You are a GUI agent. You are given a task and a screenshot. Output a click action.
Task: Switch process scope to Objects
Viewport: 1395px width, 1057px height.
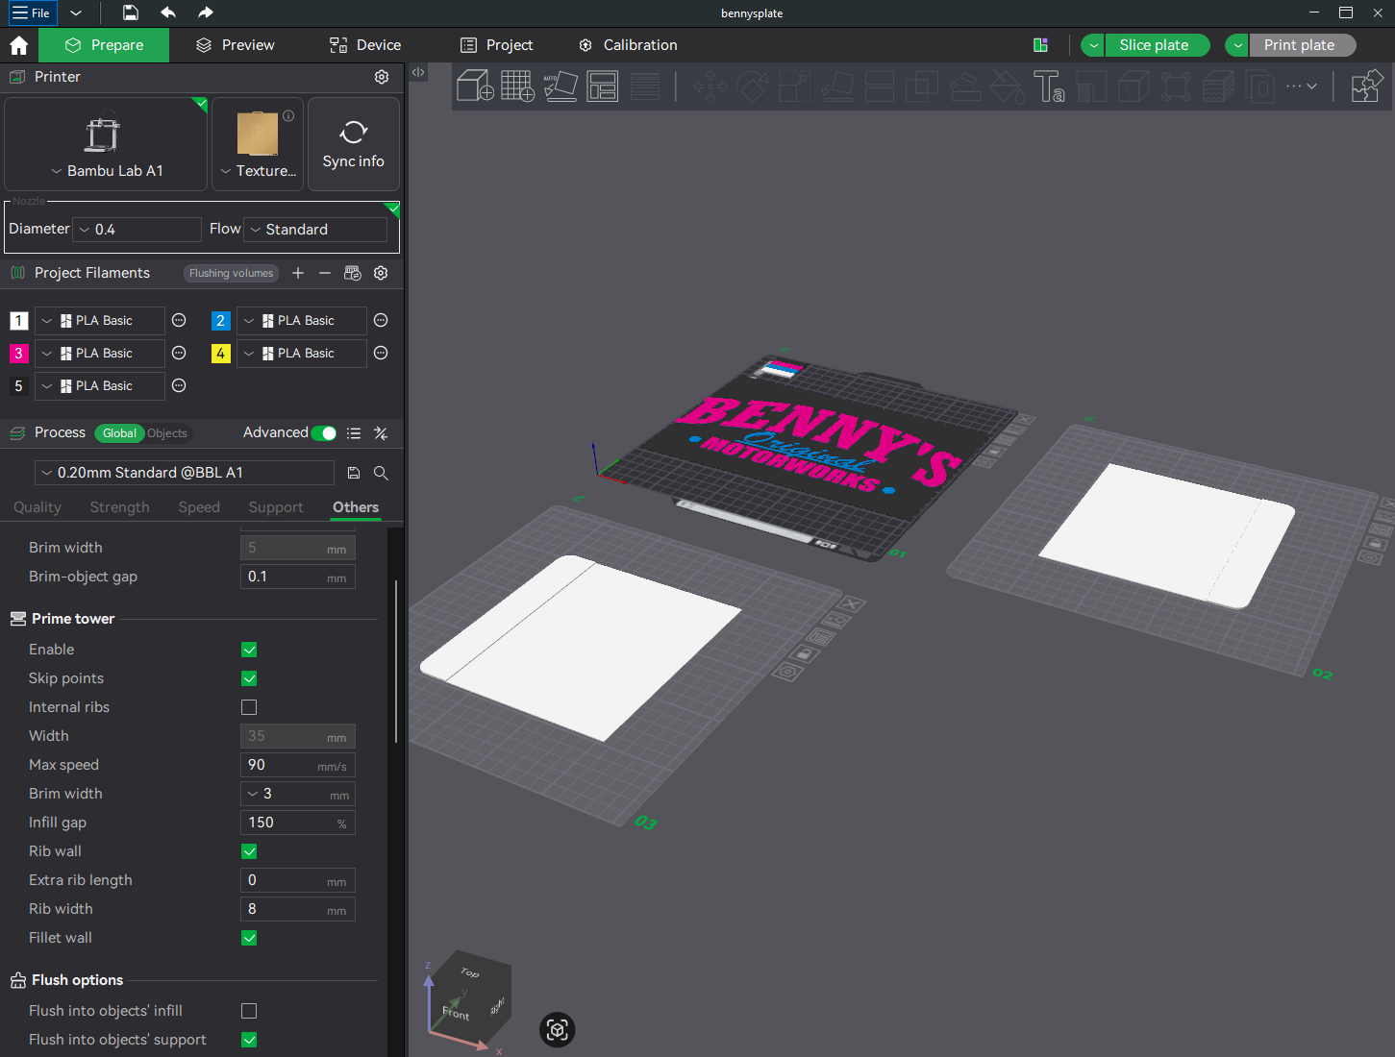point(167,433)
